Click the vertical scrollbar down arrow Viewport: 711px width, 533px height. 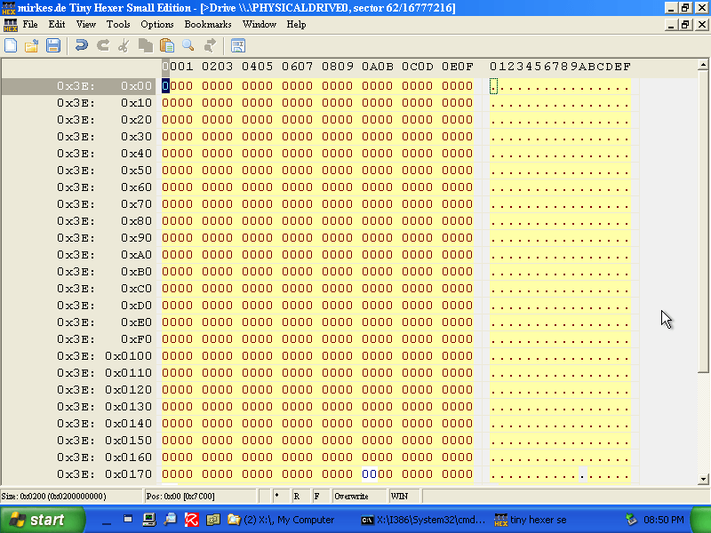click(x=704, y=478)
